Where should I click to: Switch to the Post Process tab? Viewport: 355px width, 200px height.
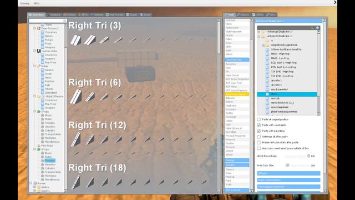(x=115, y=15)
